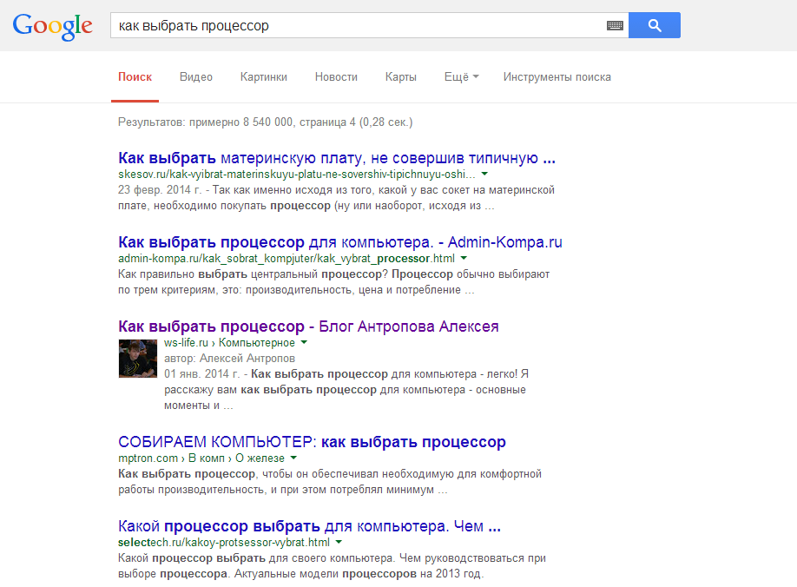The width and height of the screenshot is (797, 587).
Task: Click selectech.ru green URL text
Action: coord(224,542)
